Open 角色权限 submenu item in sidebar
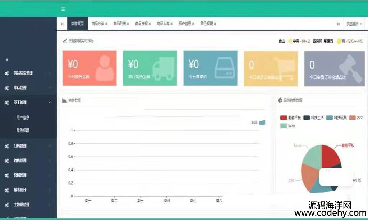This screenshot has height=220, width=368. click(x=23, y=131)
